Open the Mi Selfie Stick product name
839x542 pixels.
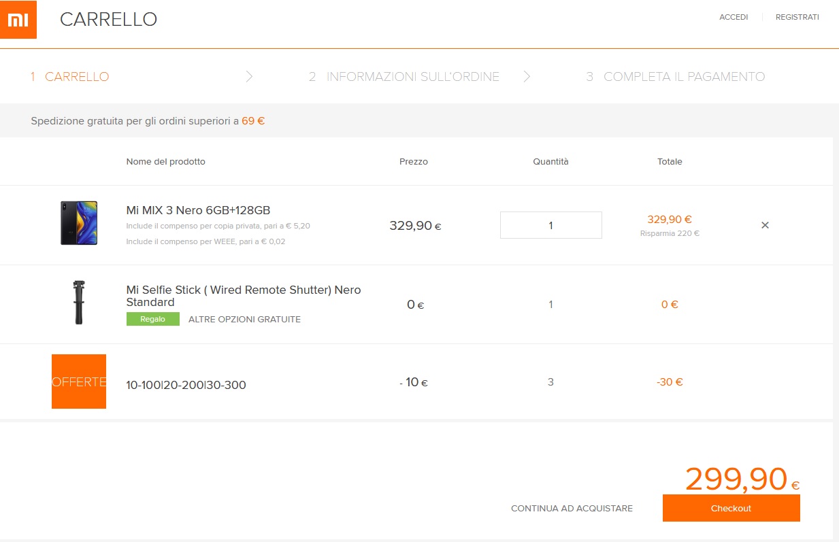point(244,296)
